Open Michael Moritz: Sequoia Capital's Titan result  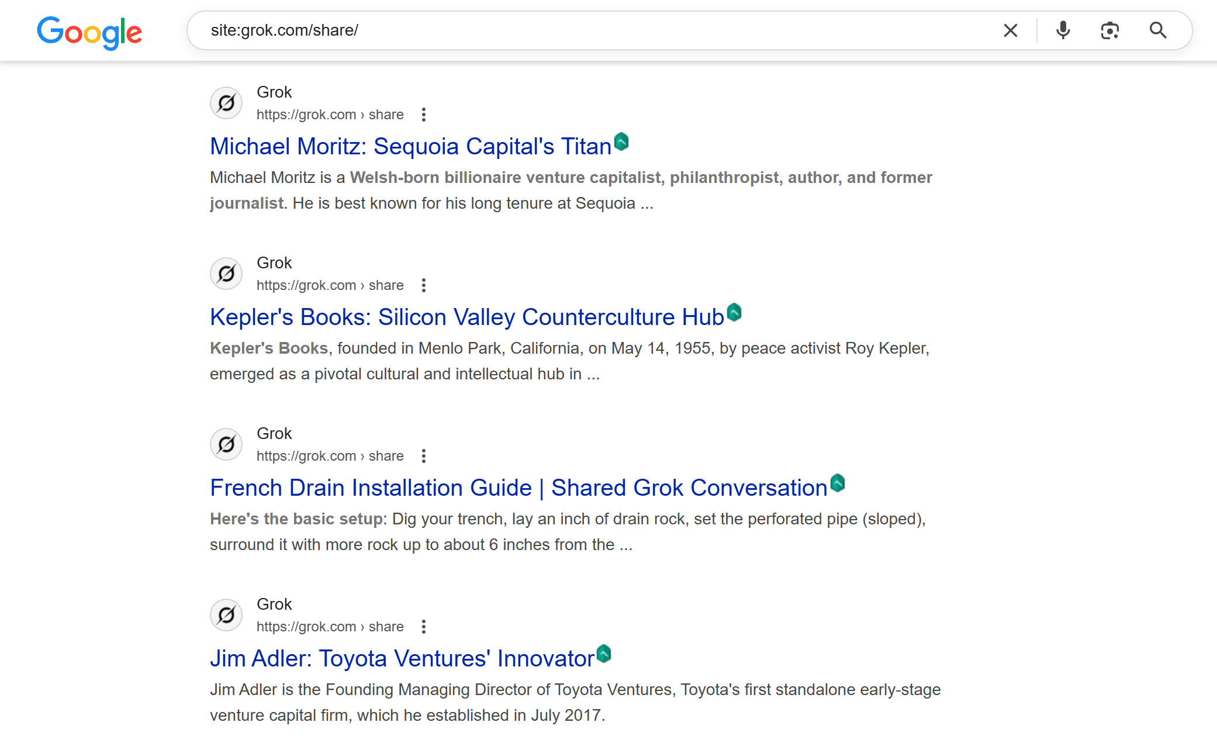click(410, 146)
